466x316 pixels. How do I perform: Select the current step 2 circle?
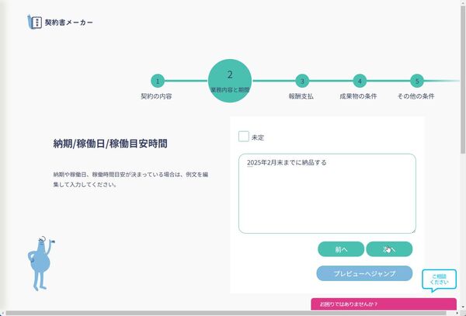[x=230, y=81]
